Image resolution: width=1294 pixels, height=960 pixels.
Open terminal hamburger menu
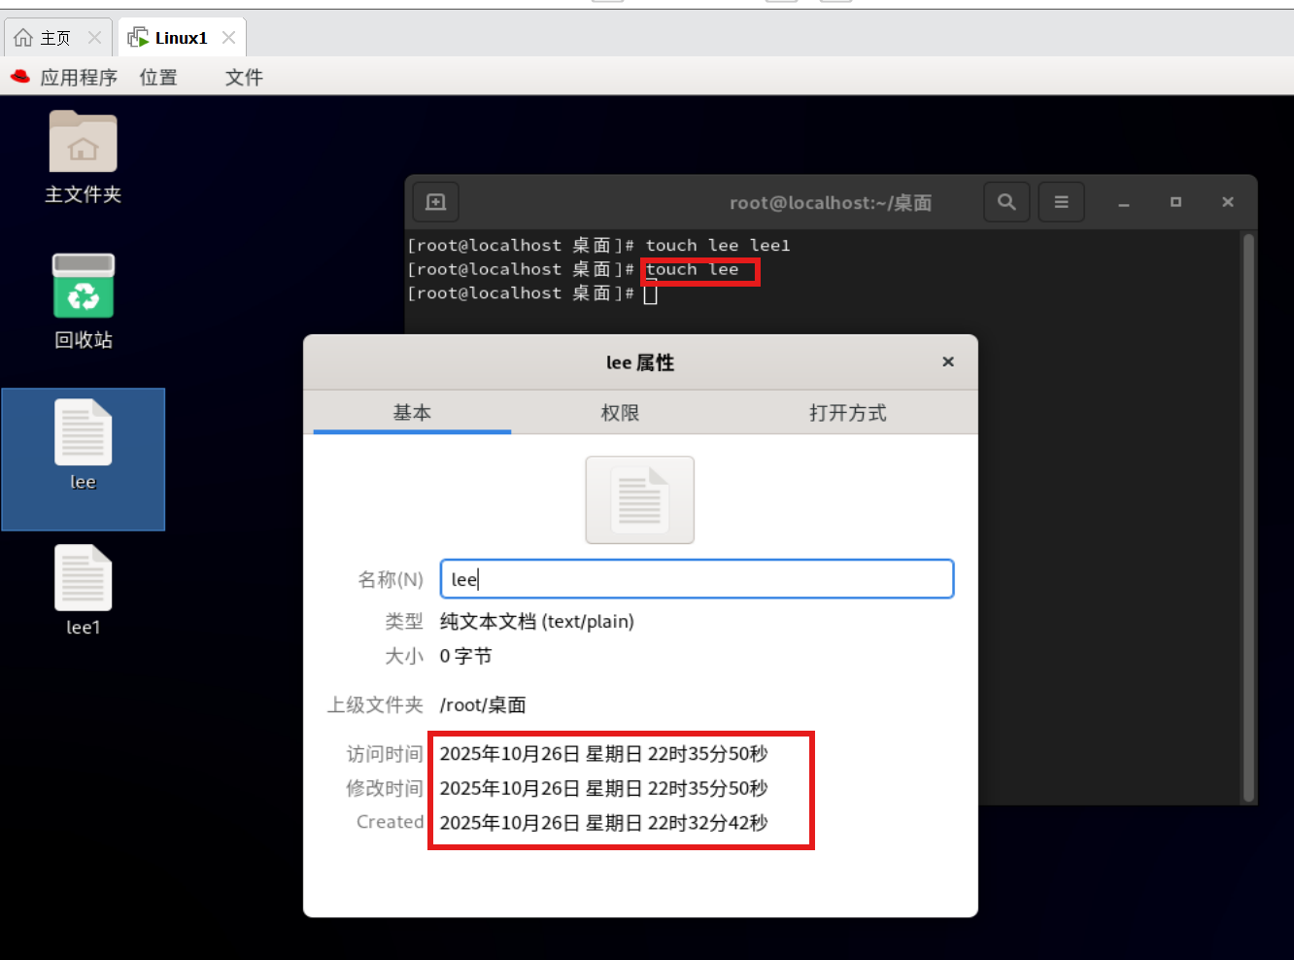pos(1061,202)
